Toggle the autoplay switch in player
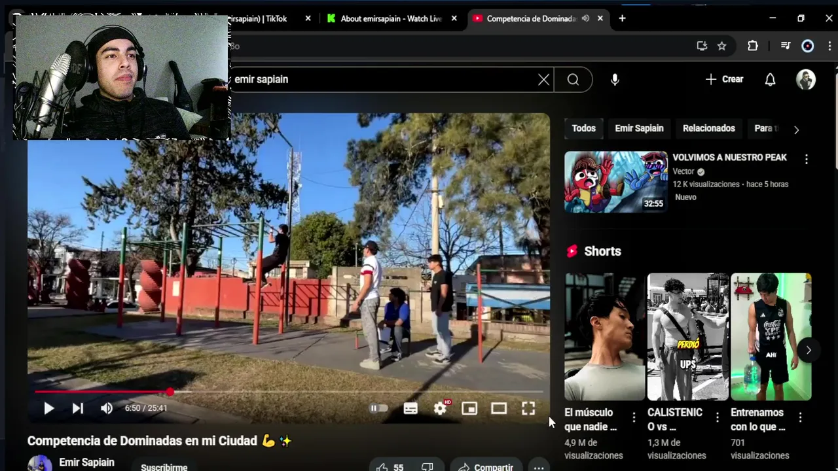Screen dimensions: 838x471 [x=379, y=408]
